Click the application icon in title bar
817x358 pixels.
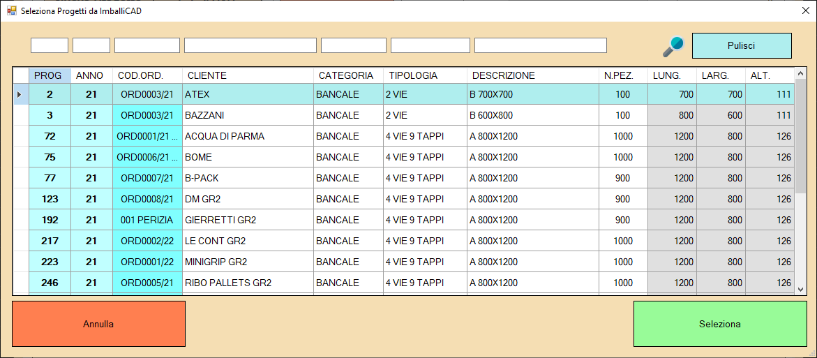pyautogui.click(x=11, y=11)
